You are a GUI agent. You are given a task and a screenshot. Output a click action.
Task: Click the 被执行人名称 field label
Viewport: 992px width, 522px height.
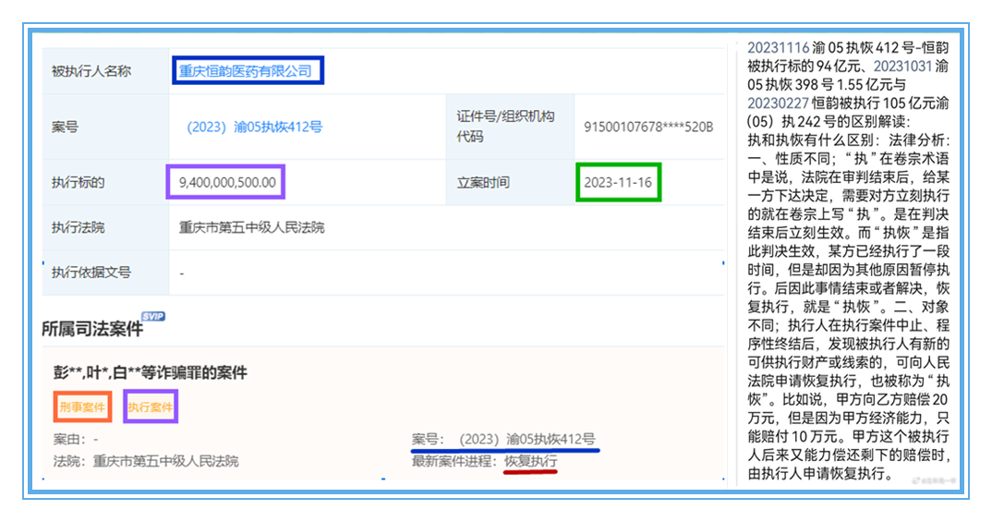(x=91, y=71)
